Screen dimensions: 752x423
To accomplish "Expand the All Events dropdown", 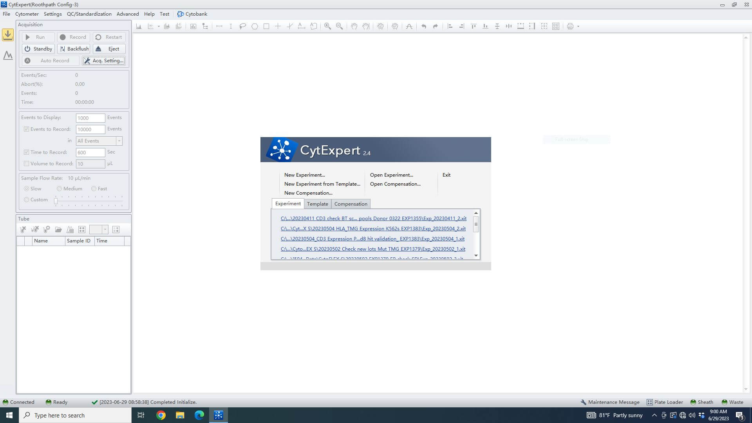I will [119, 141].
